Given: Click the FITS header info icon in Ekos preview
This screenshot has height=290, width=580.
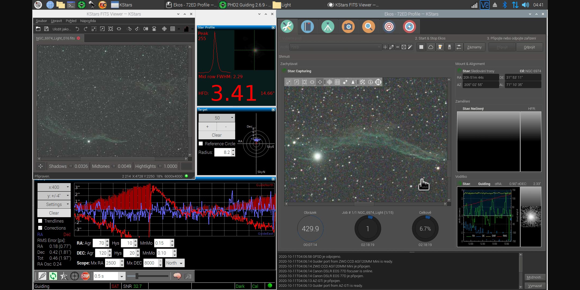Looking at the screenshot, I should click(370, 82).
